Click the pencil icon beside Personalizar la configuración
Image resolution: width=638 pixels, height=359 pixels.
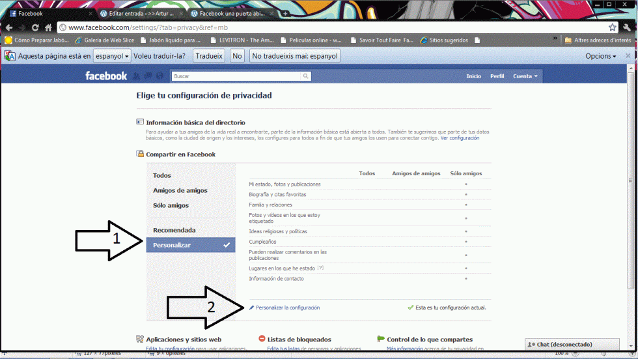[x=252, y=308]
